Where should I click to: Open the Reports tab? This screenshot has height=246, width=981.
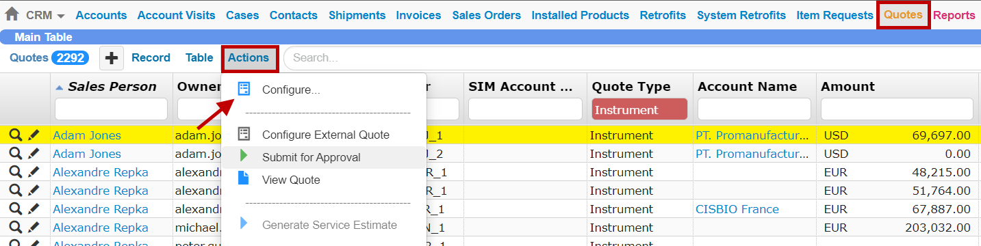point(954,15)
